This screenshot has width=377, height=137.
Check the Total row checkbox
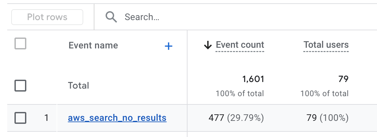coord(20,86)
